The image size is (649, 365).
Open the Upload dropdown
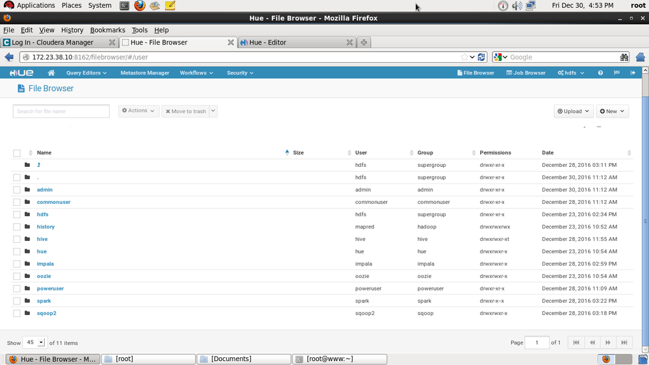[573, 111]
